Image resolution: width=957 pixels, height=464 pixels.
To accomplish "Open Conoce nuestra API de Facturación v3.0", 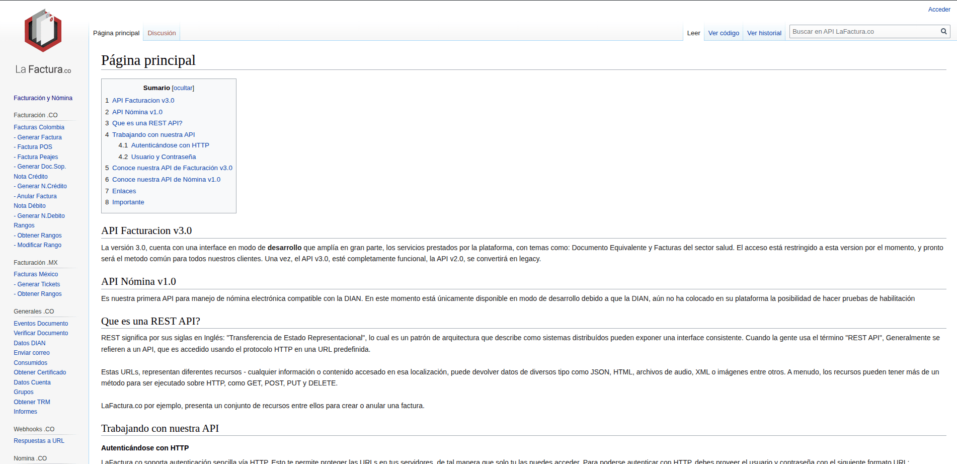I will point(172,168).
